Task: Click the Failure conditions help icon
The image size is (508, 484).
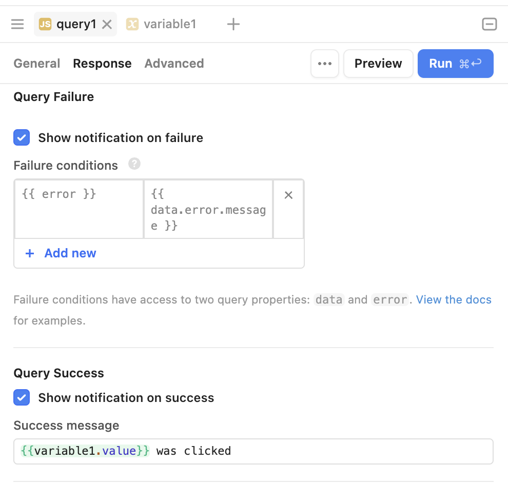Action: [134, 164]
